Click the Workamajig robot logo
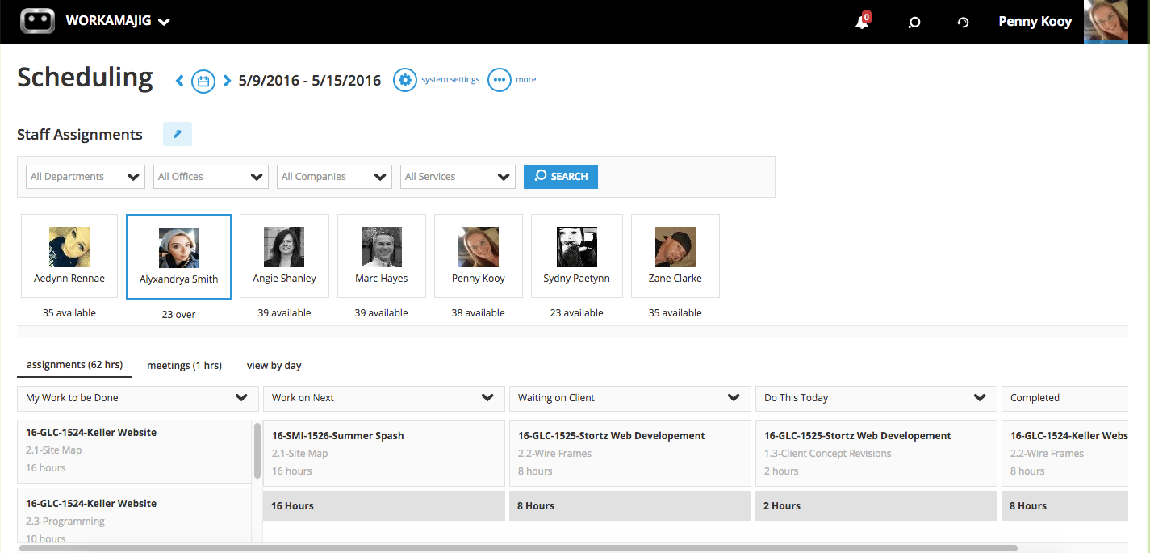 tap(36, 21)
